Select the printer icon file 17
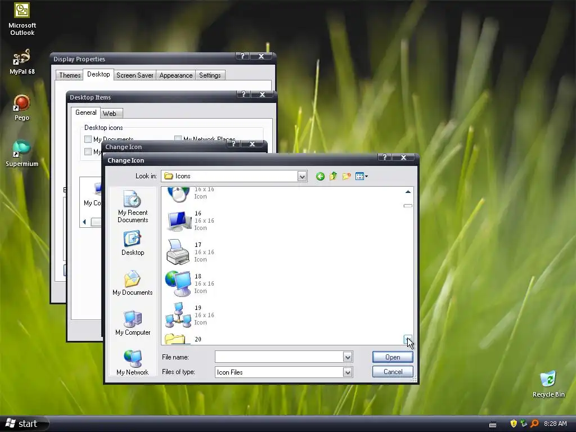576x432 pixels. coord(191,253)
